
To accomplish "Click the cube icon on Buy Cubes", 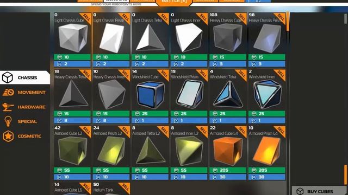I will click(300, 191).
